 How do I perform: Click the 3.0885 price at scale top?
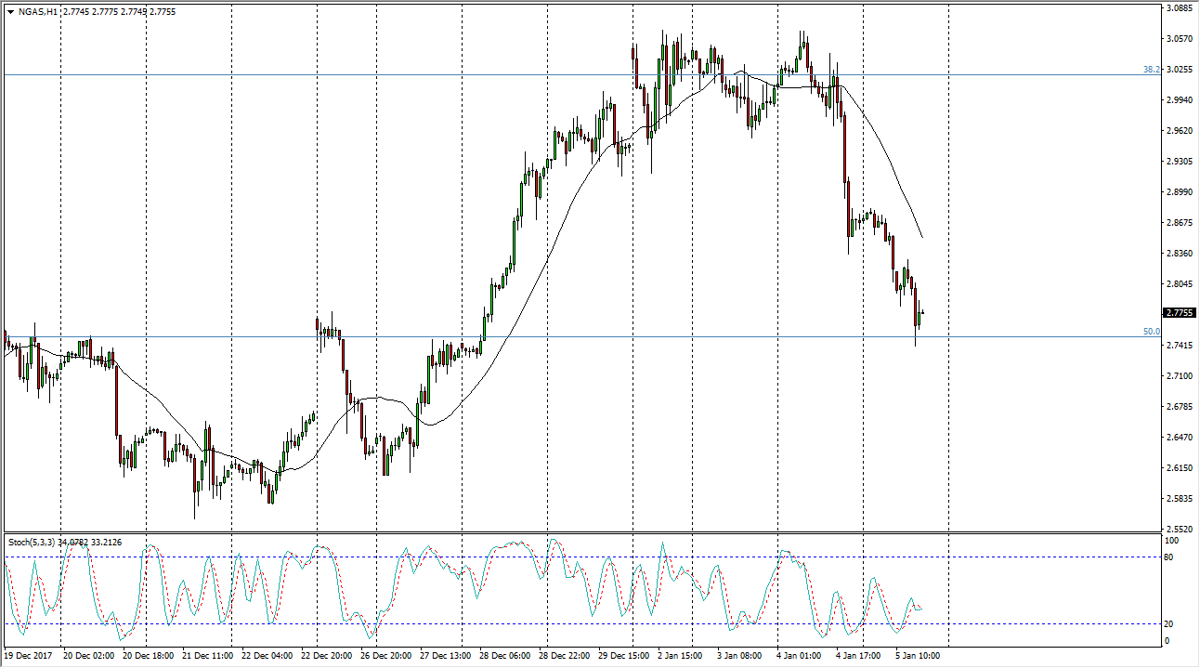(1180, 9)
